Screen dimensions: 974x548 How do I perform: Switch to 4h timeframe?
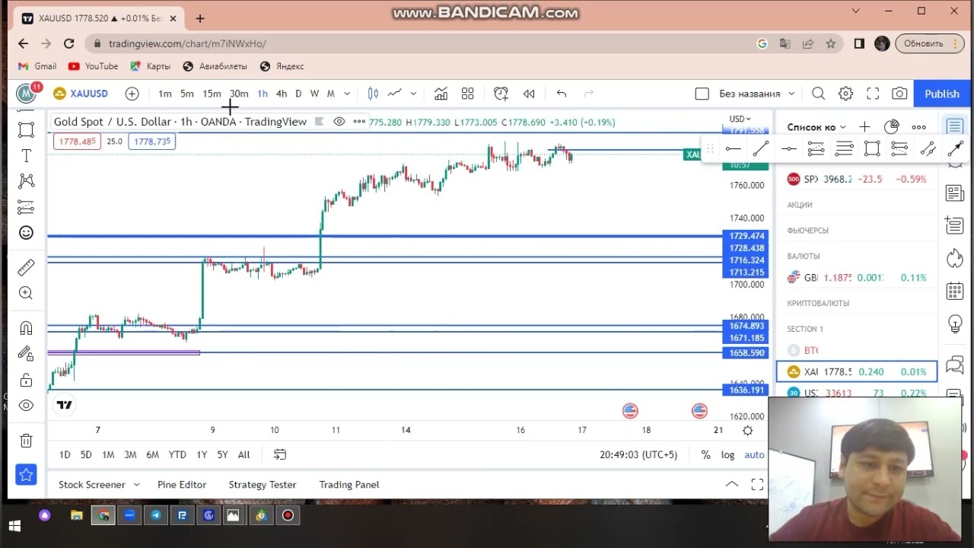click(282, 94)
